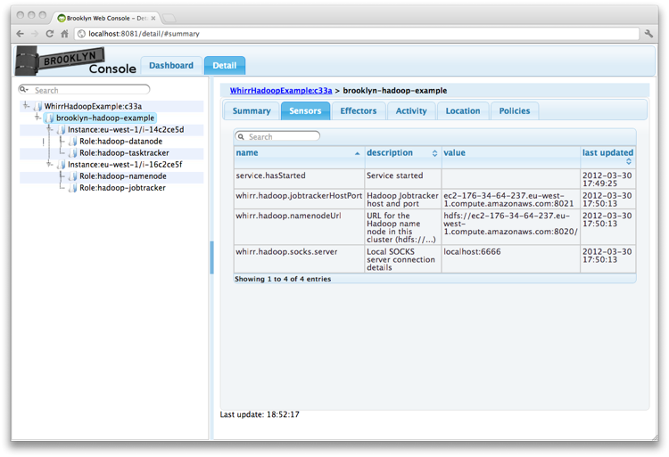Open the Effectors tab
The image size is (669, 457).
click(x=358, y=111)
